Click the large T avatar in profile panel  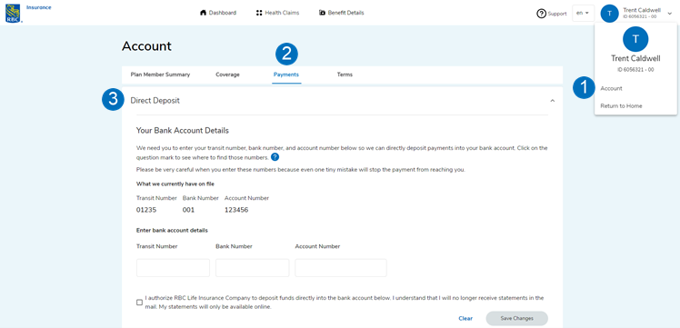coord(635,39)
